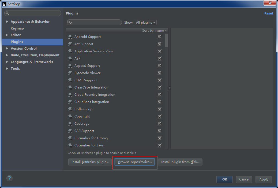The width and height of the screenshot is (278, 188).
Task: Open Tools settings category
Action: 15,69
